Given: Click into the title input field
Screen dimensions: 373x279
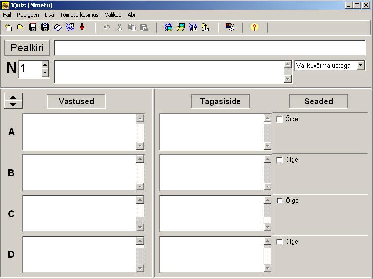Looking at the screenshot, I should click(209, 48).
